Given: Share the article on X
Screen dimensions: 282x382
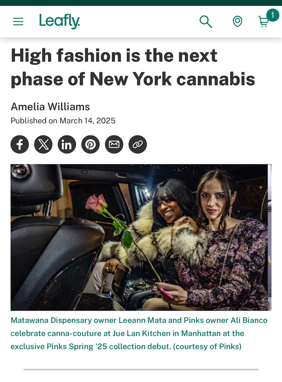Looking at the screenshot, I should point(43,144).
